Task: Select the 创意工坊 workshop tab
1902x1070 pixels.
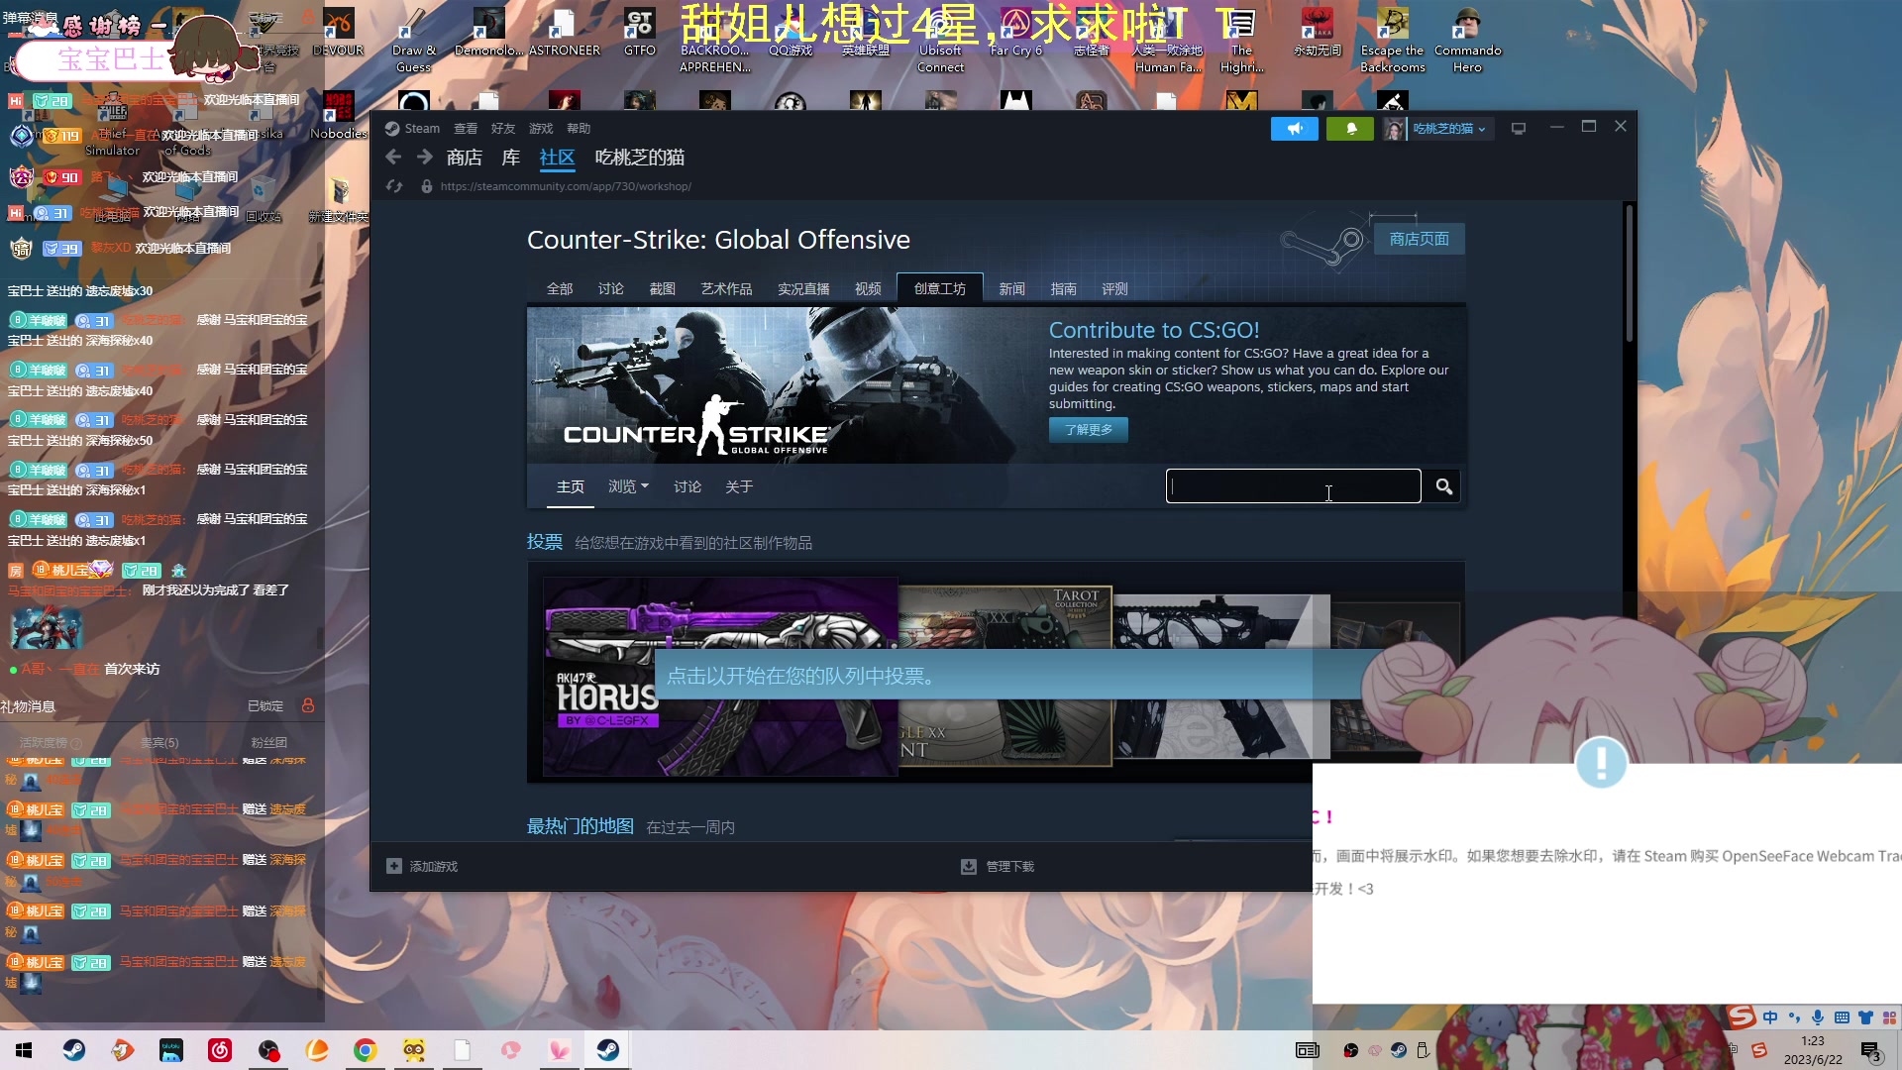Action: [940, 288]
